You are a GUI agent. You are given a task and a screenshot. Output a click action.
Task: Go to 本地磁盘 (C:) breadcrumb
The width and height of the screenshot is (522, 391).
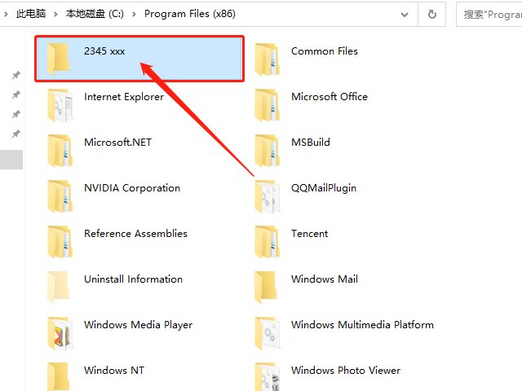pos(95,14)
